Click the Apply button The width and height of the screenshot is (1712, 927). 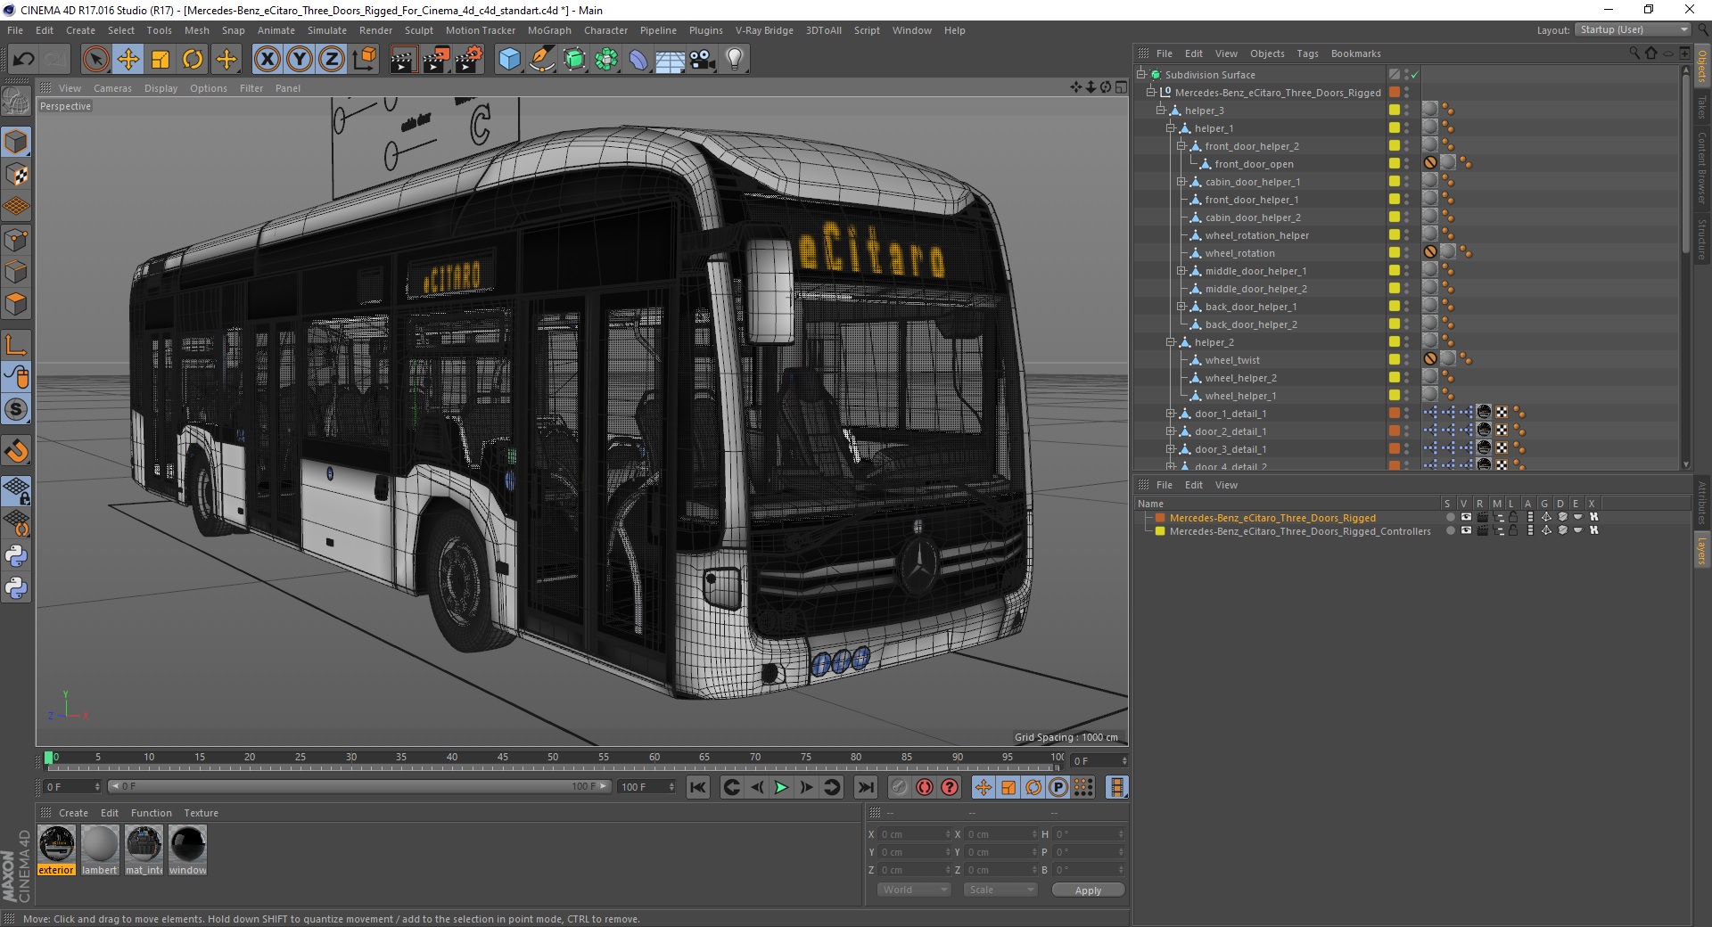click(1088, 890)
